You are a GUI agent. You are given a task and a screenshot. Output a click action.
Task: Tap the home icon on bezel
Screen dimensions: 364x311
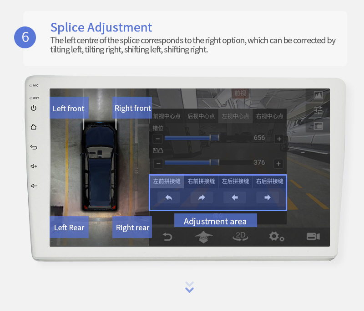coord(33,127)
